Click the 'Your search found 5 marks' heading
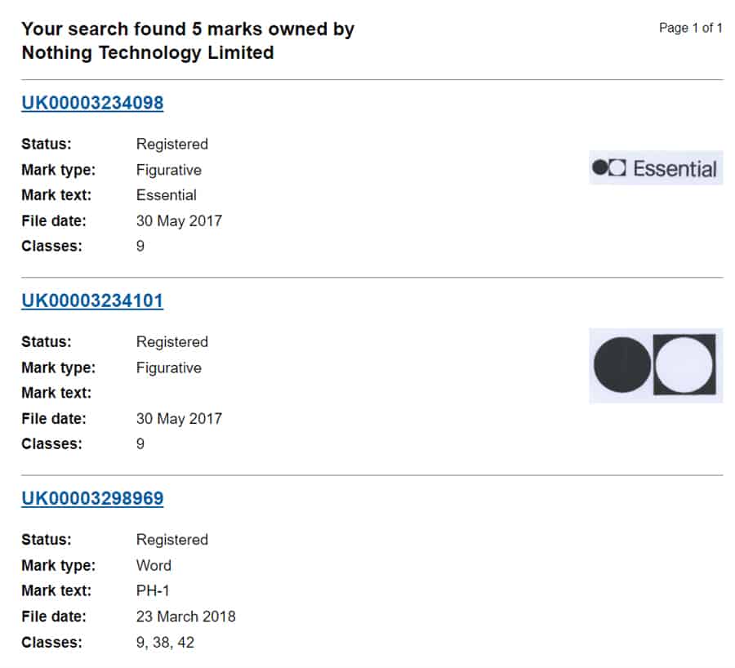This screenshot has height=668, width=735. (x=188, y=29)
